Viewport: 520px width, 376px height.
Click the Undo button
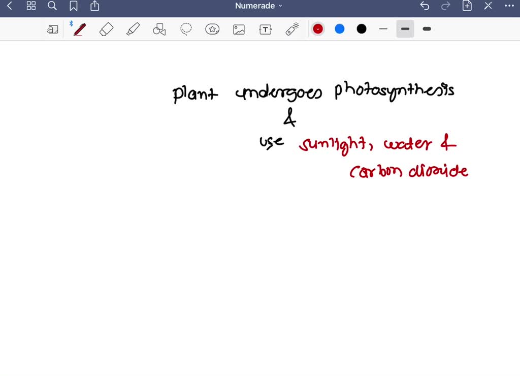(x=425, y=6)
